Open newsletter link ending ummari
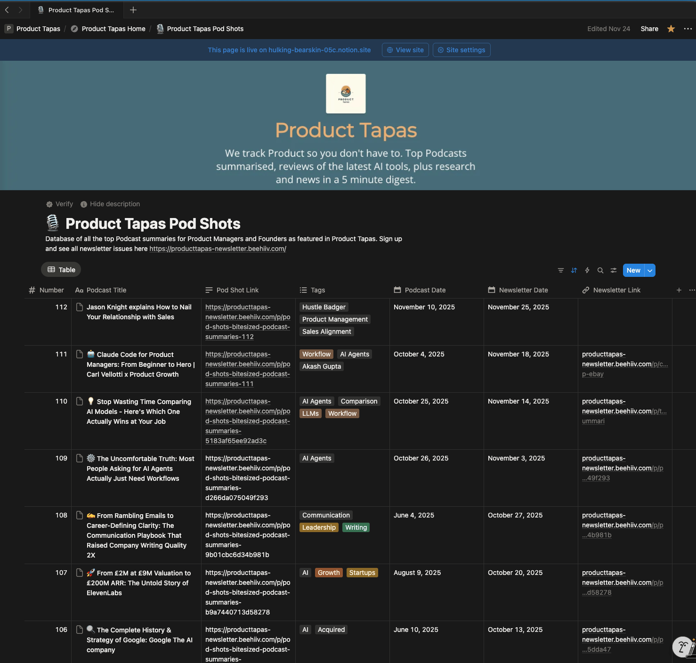The width and height of the screenshot is (696, 663). (x=624, y=411)
